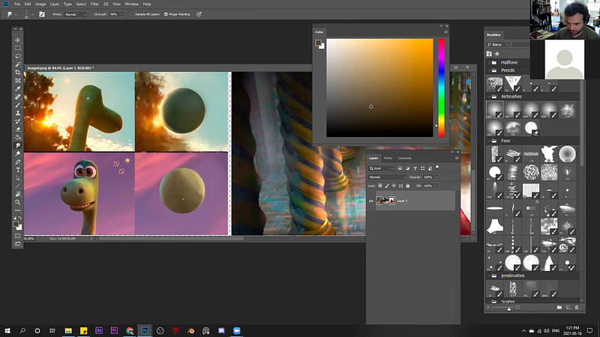The image size is (600, 337).
Task: Collapse the jensbrushes folder
Action: [489, 276]
